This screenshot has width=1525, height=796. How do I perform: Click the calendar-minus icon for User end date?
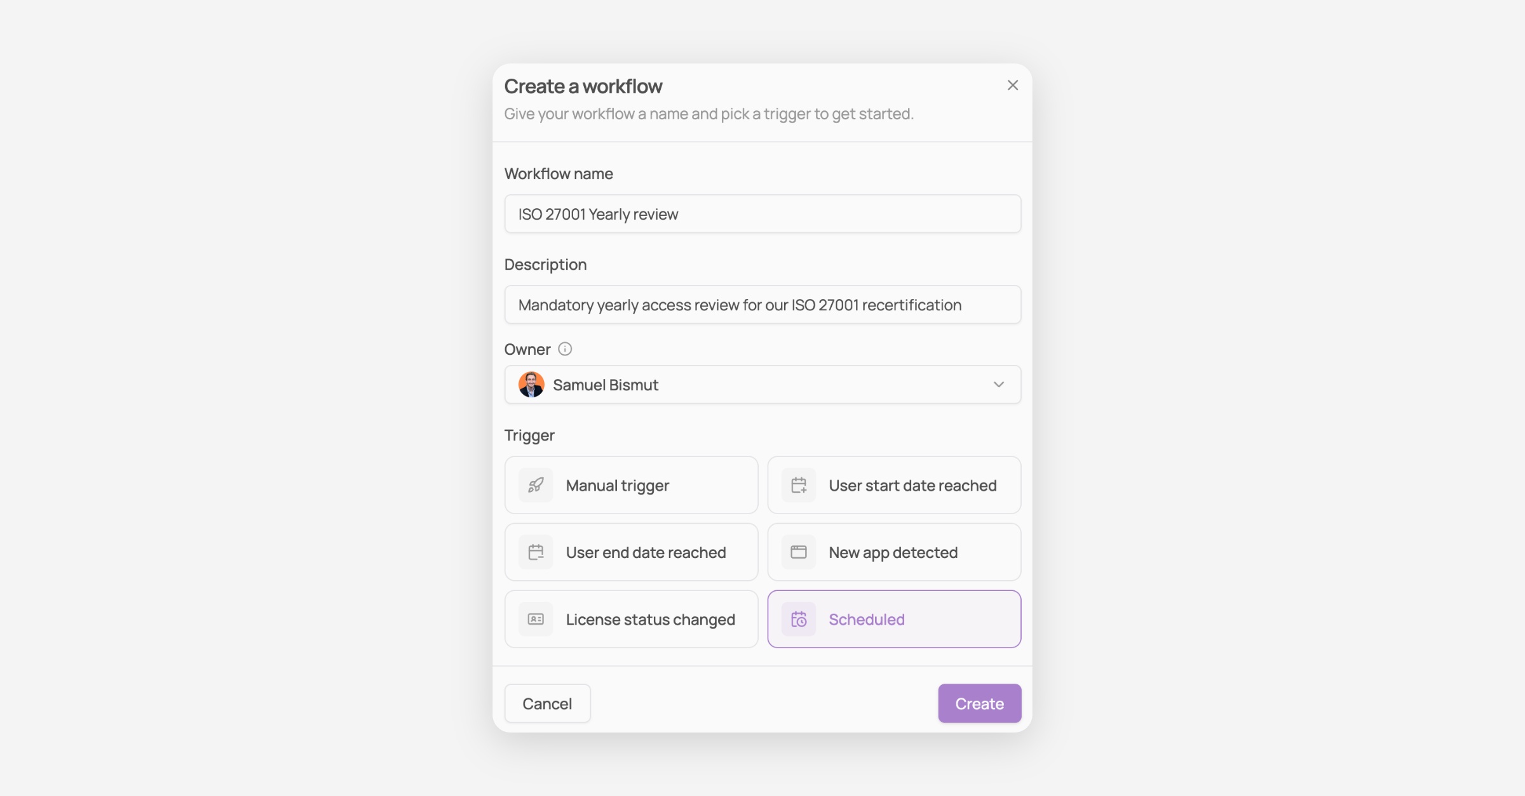536,552
